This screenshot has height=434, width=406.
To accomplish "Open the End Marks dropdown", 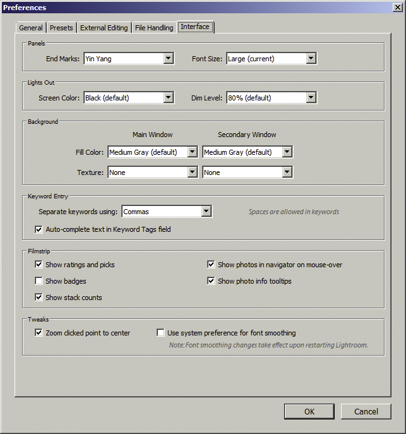I will 129,59.
